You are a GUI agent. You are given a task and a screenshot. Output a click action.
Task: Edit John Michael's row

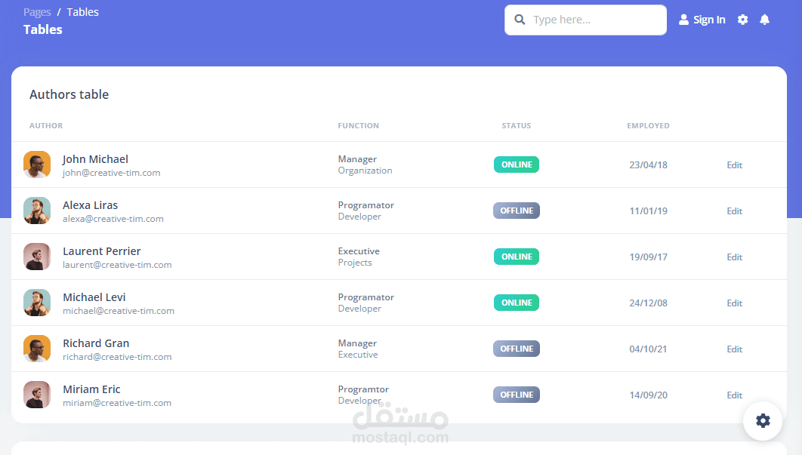735,165
